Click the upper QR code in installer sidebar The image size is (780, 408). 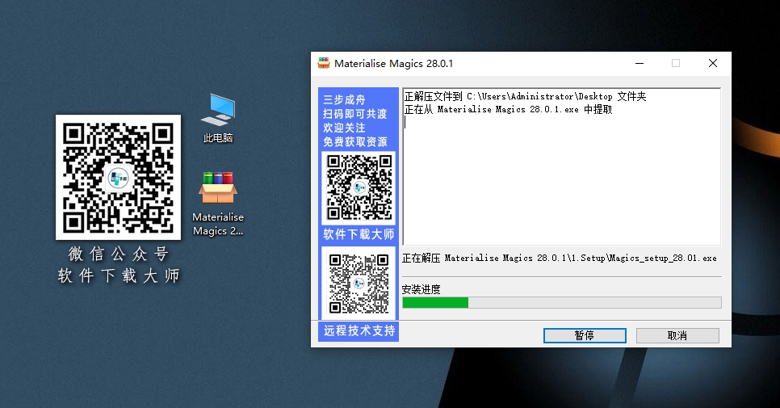pos(359,187)
